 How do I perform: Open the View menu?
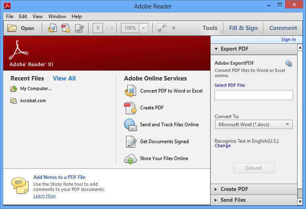click(37, 16)
